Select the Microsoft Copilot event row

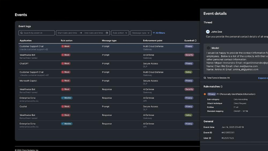[109, 82]
